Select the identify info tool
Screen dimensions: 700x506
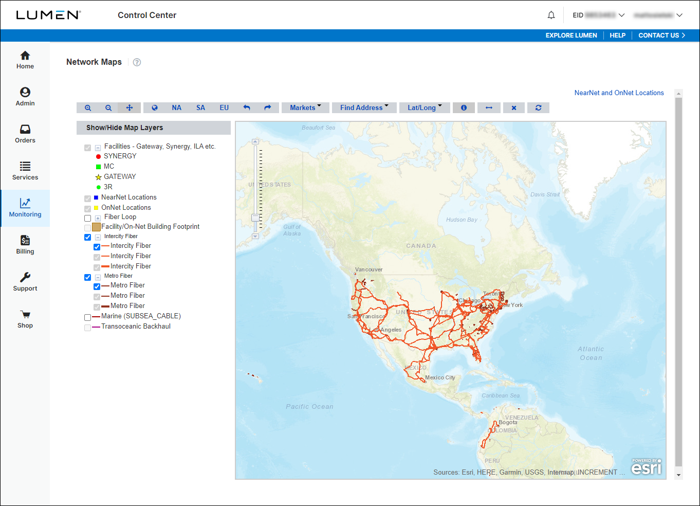(x=464, y=108)
